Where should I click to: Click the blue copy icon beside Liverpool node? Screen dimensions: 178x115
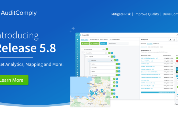click(117, 60)
